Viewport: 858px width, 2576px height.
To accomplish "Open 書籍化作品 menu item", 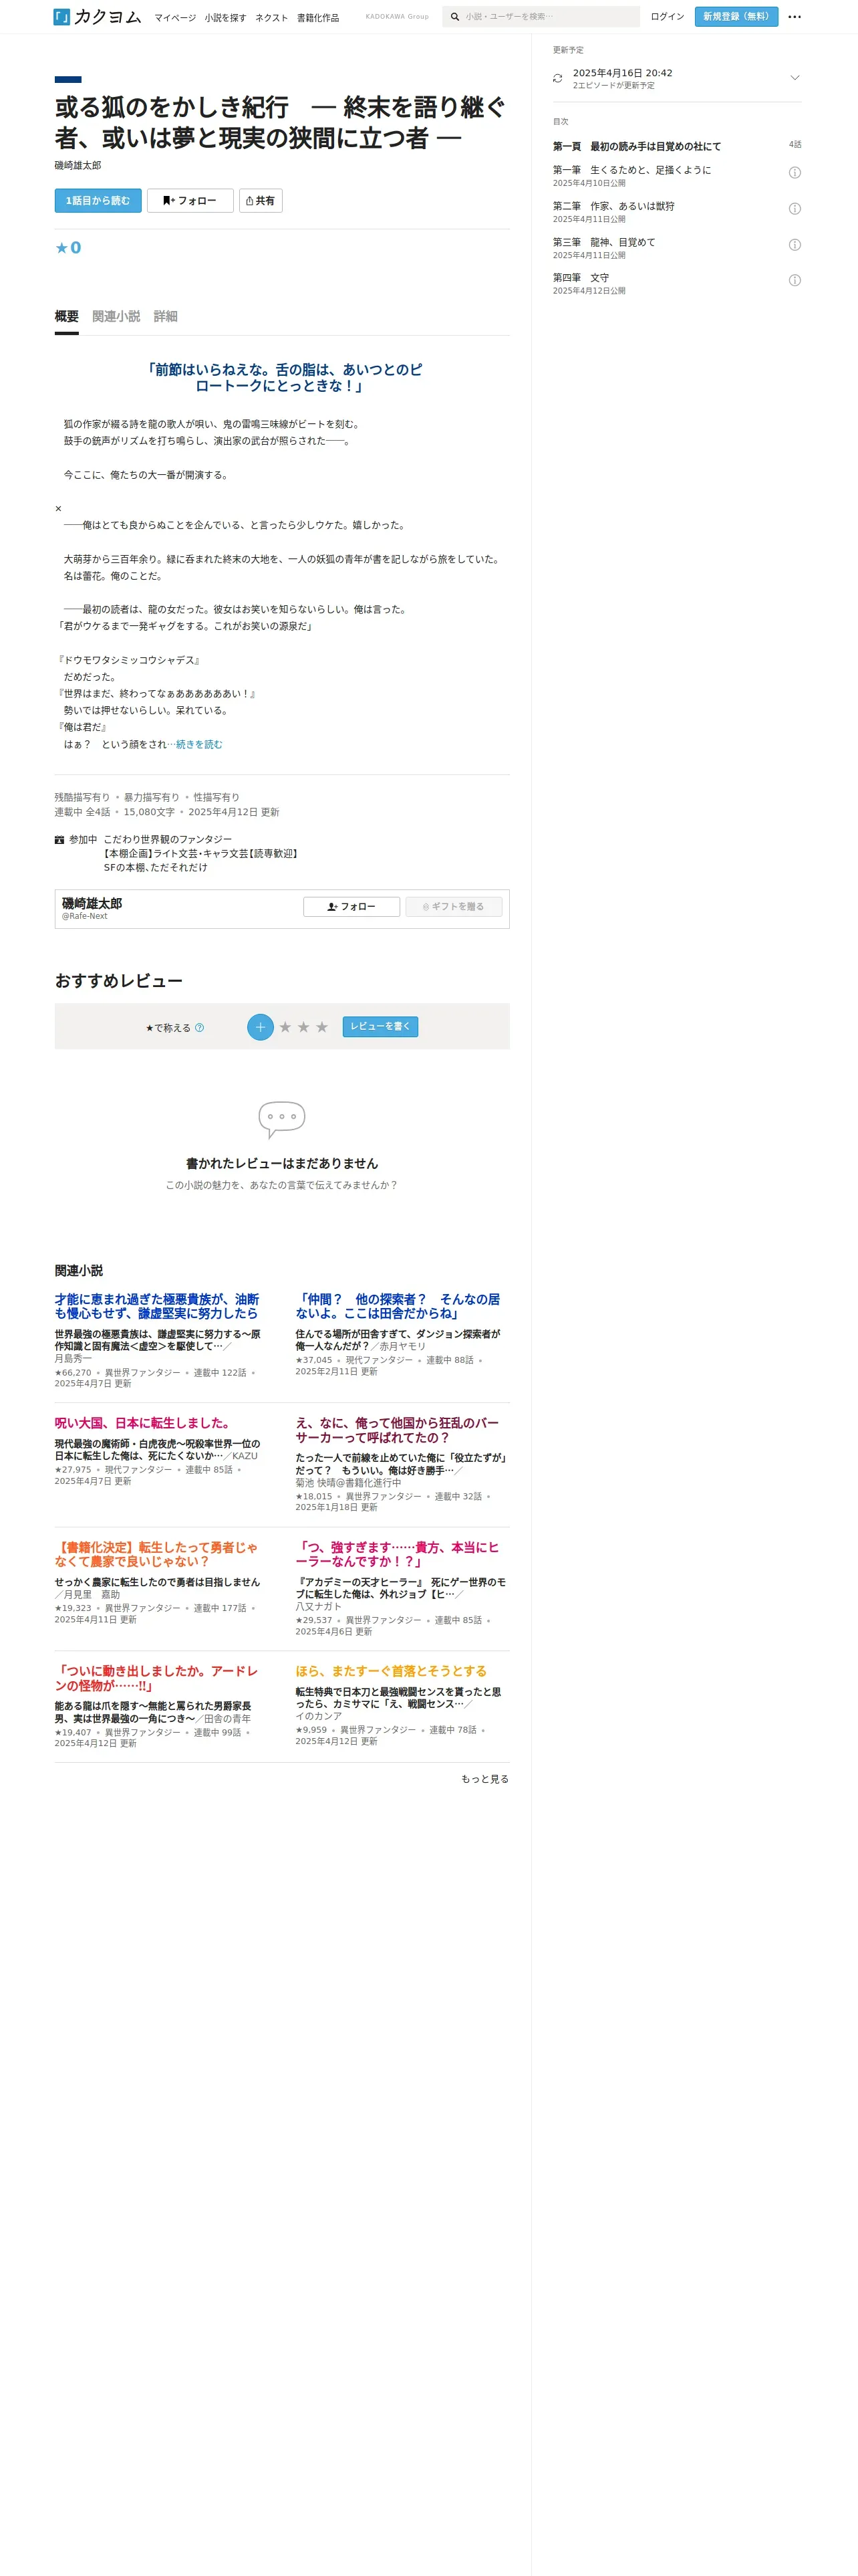I will pyautogui.click(x=317, y=18).
